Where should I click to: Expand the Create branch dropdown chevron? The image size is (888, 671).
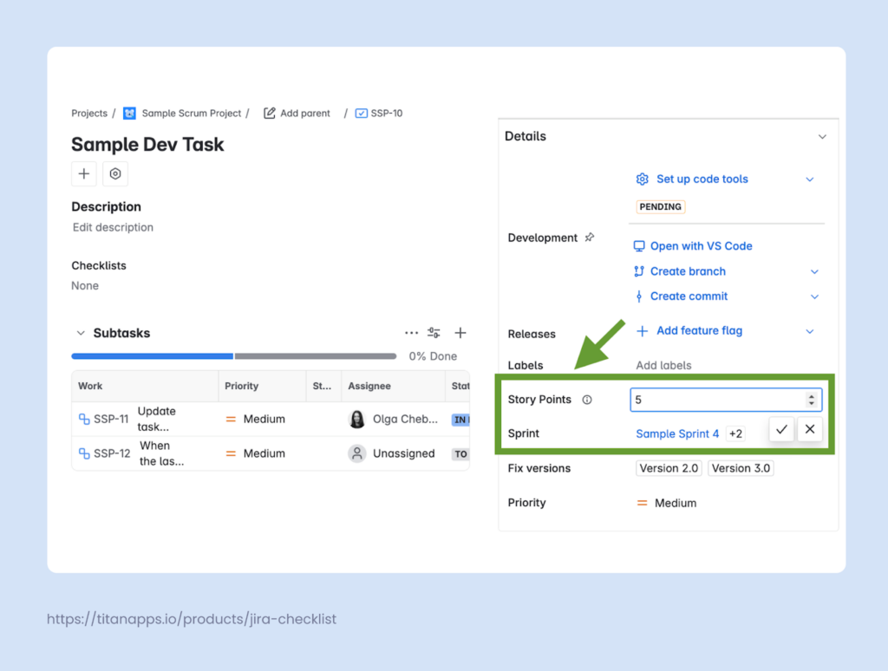click(814, 272)
